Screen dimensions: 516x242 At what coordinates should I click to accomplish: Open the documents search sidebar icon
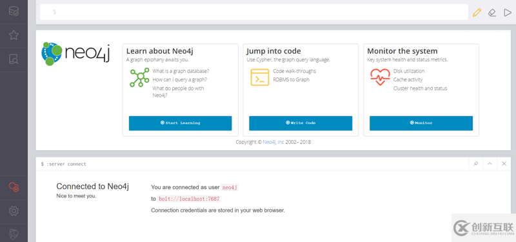click(14, 59)
